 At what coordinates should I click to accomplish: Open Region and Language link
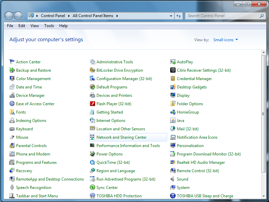click(x=116, y=171)
